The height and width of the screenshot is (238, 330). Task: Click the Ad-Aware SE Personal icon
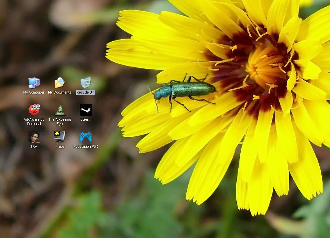34,110
